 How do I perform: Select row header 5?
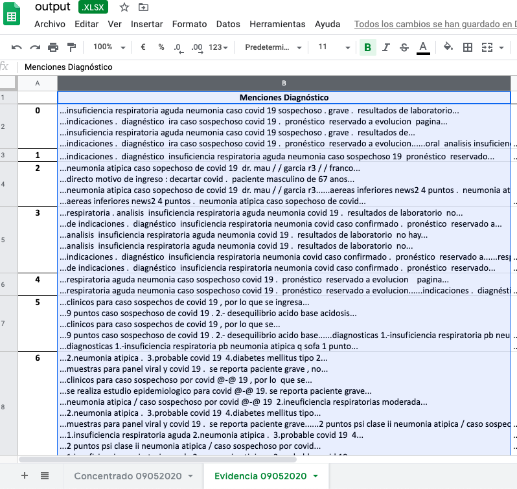point(8,240)
